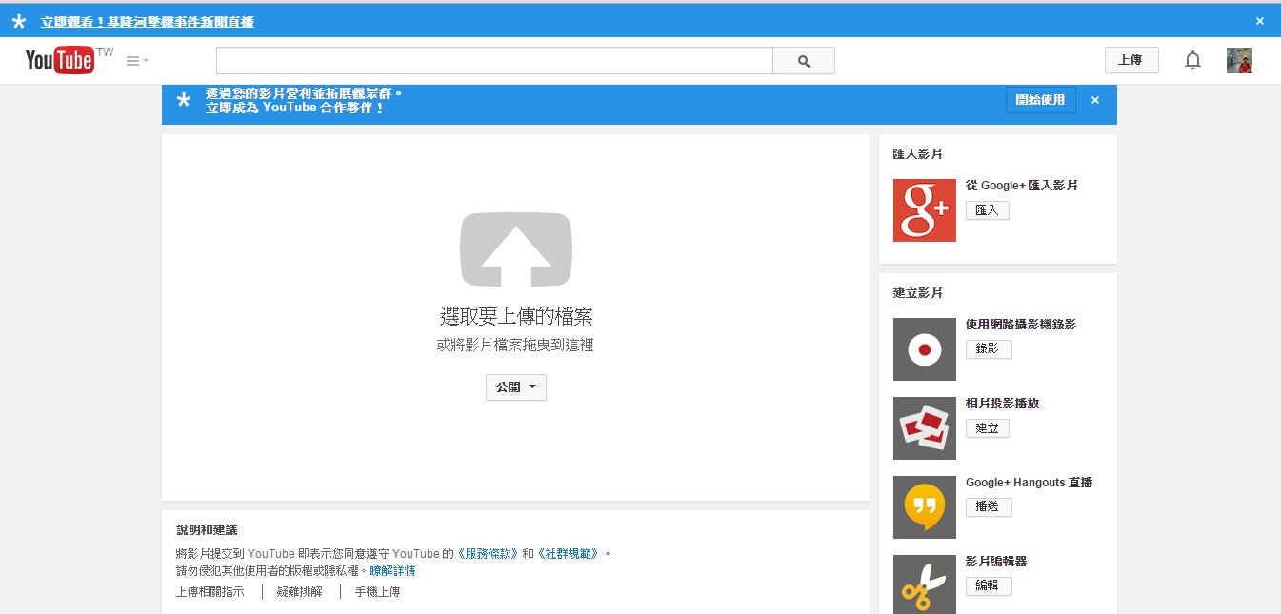Open the 手機上傳 link
Screen dimensions: 1281x614
[x=378, y=591]
